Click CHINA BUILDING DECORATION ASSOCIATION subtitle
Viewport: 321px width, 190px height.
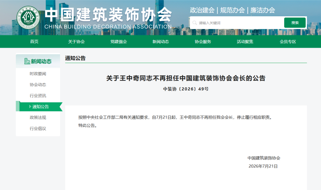pyautogui.click(x=108, y=27)
